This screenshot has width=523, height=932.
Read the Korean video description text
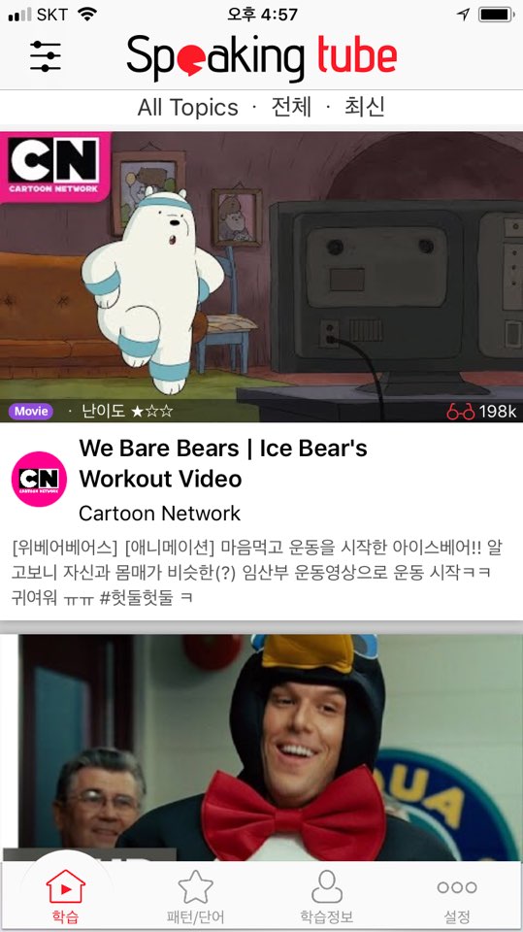click(257, 573)
